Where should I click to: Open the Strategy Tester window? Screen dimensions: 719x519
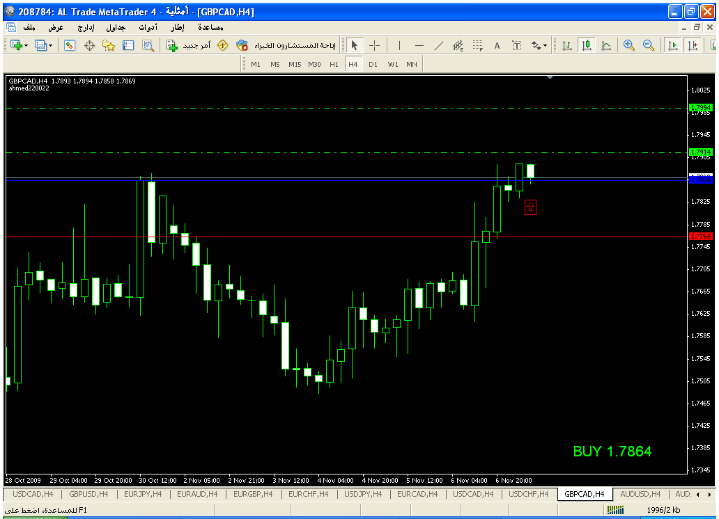pos(148,45)
